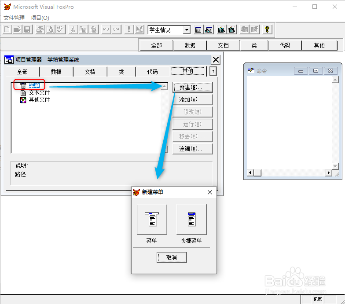Click the greyed AutoReport toolbar icon

[254, 29]
